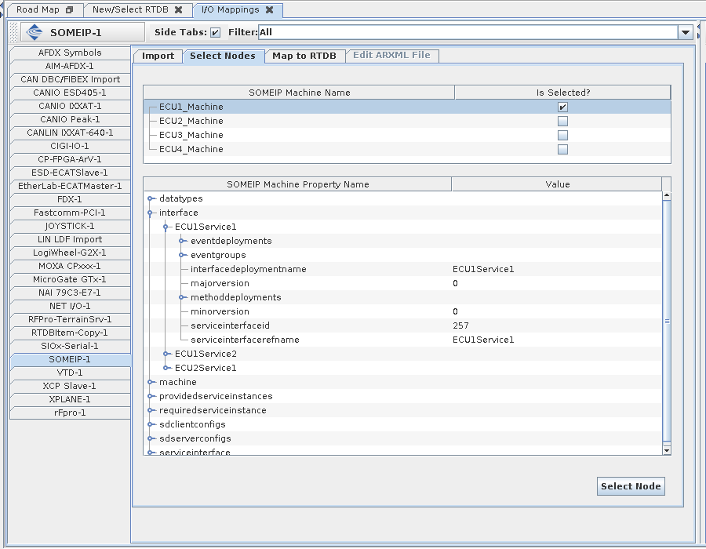Collapse the interface tree node
706x549 pixels.
[151, 213]
